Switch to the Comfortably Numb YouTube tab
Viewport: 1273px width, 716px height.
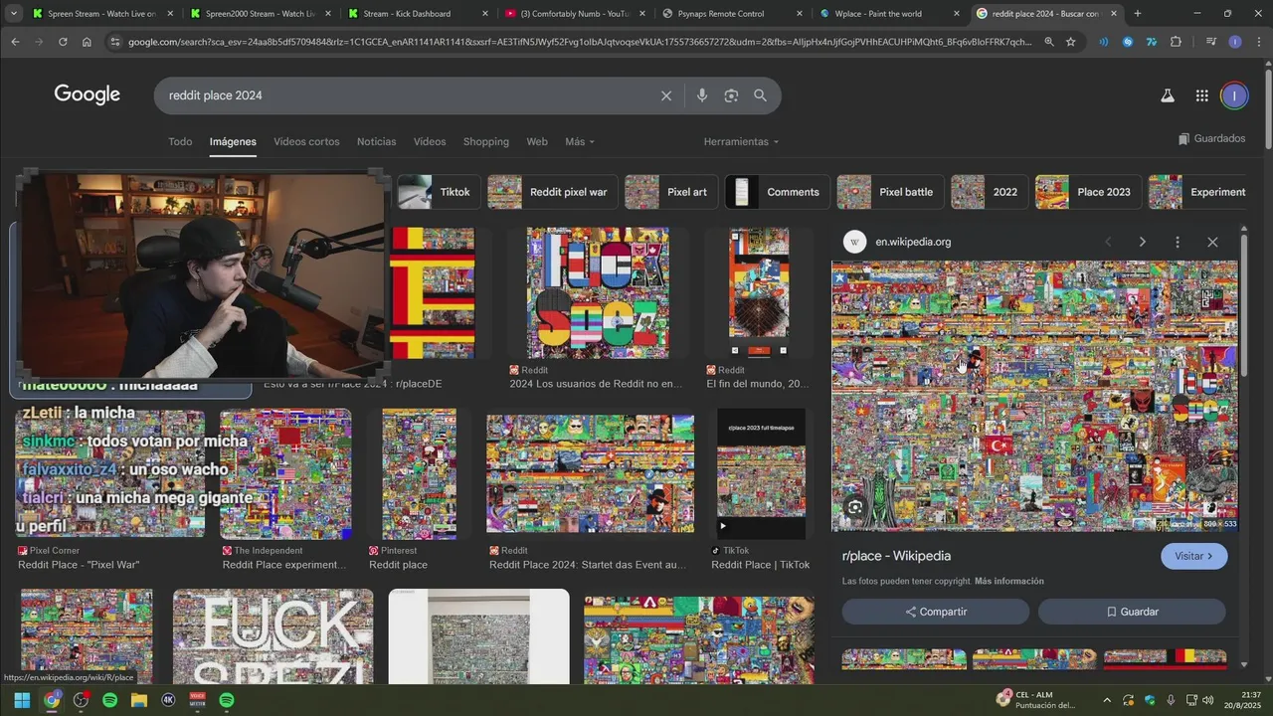click(574, 14)
